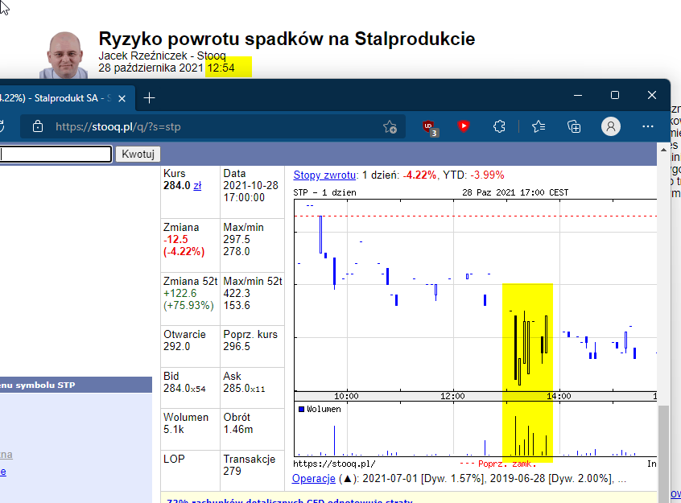
Task: Open the red shield play extension
Action: [x=464, y=126]
